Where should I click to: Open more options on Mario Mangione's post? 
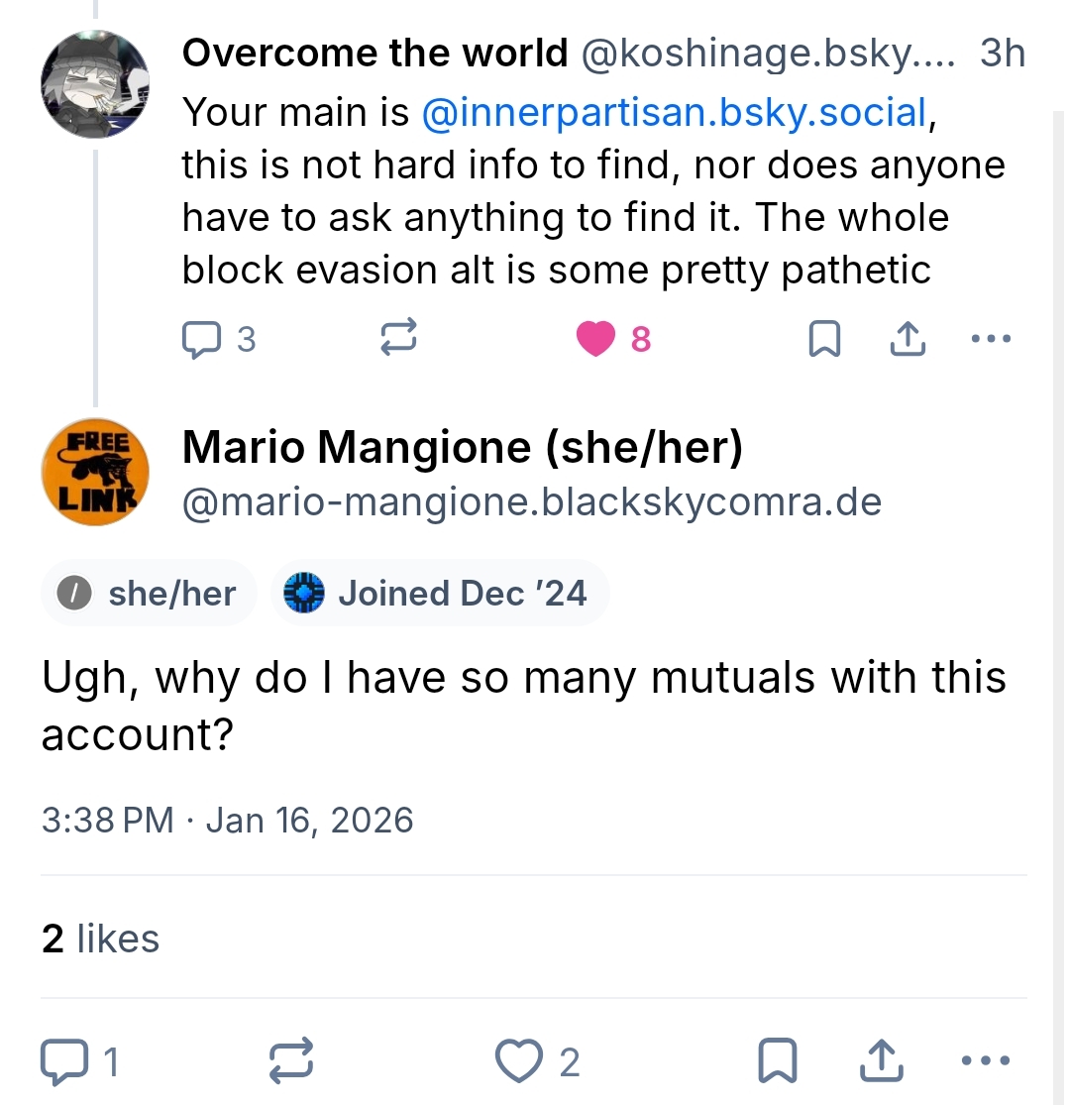tap(985, 1061)
